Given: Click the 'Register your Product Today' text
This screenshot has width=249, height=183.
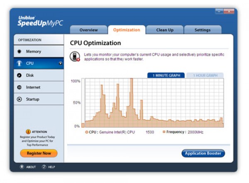Looking at the screenshot, I should tap(37, 137).
